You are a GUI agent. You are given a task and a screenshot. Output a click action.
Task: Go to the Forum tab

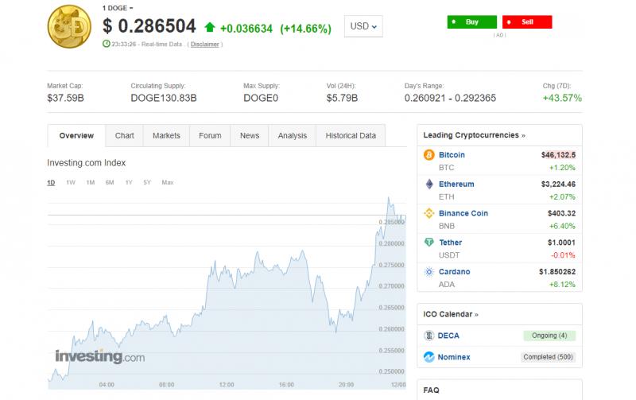click(x=210, y=135)
